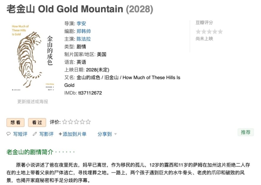261x185 pixels.
Task: Open director 李安's page
Action: [81, 24]
